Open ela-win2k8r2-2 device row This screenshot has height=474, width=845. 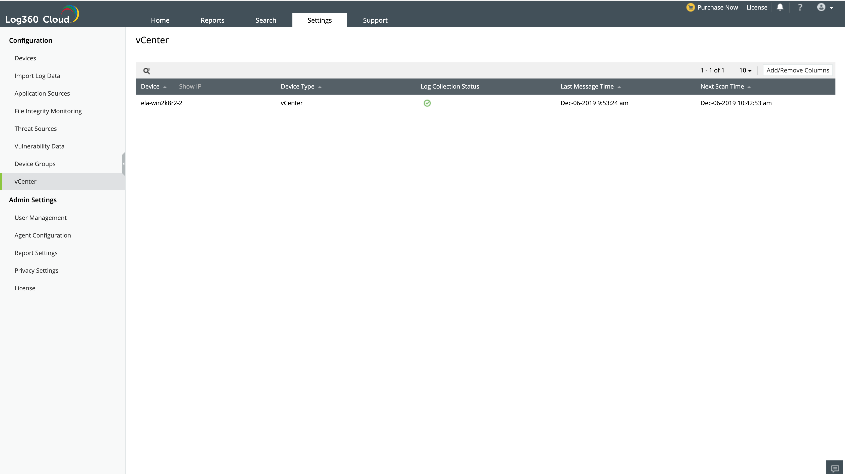pos(161,103)
